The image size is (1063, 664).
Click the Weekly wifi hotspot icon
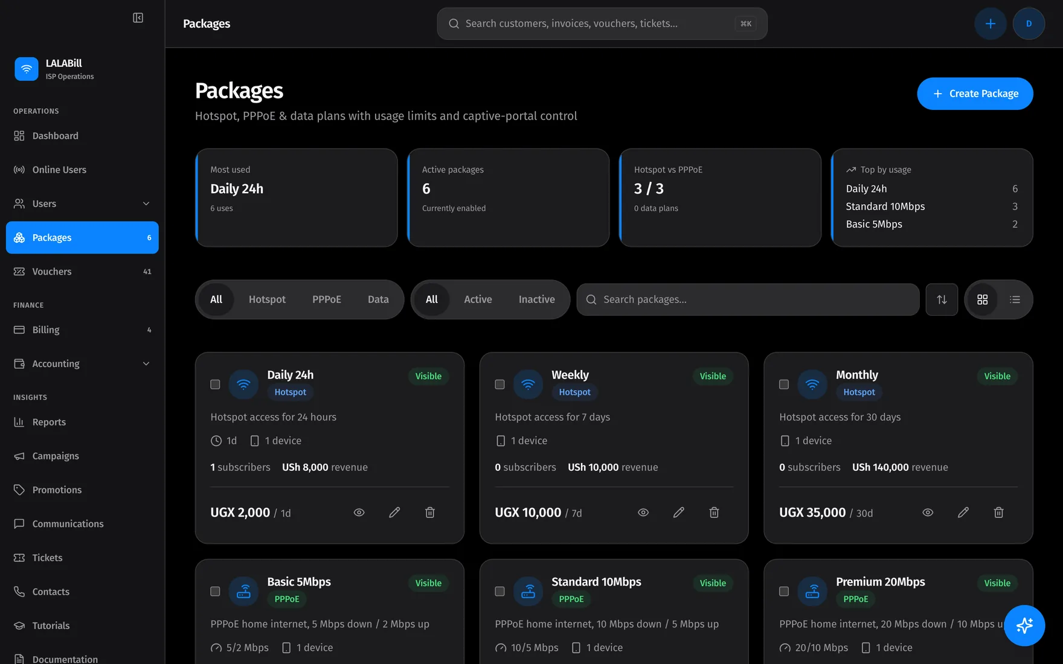[x=528, y=384]
